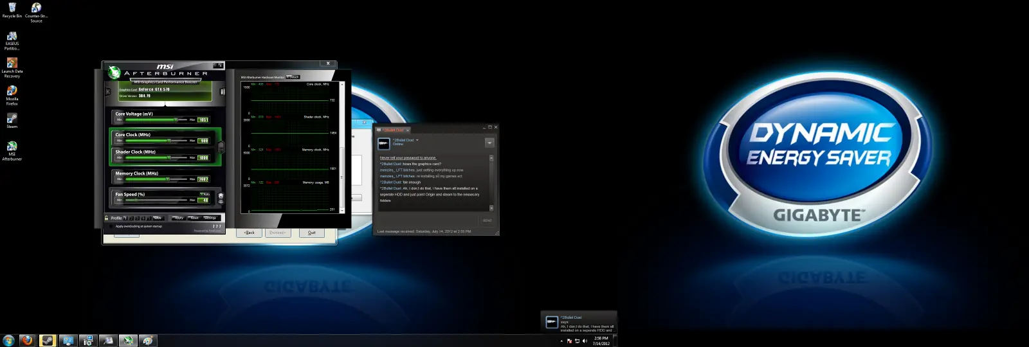Open the MSI Afterburner info panel icon
Viewport: 1029px width, 347px height.
click(x=223, y=92)
